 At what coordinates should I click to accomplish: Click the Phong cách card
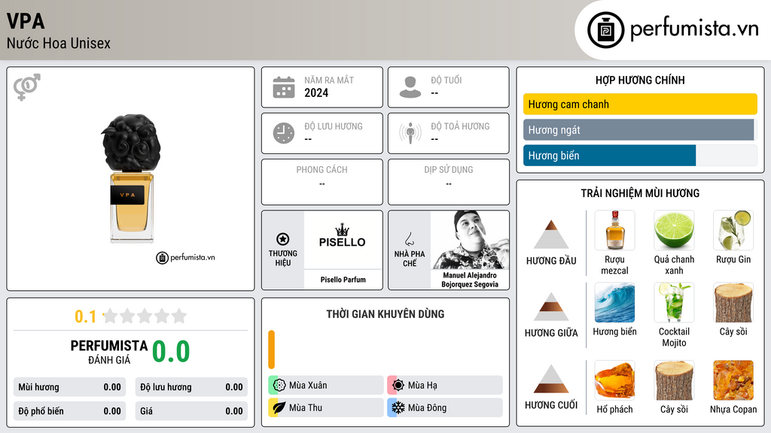[322, 182]
